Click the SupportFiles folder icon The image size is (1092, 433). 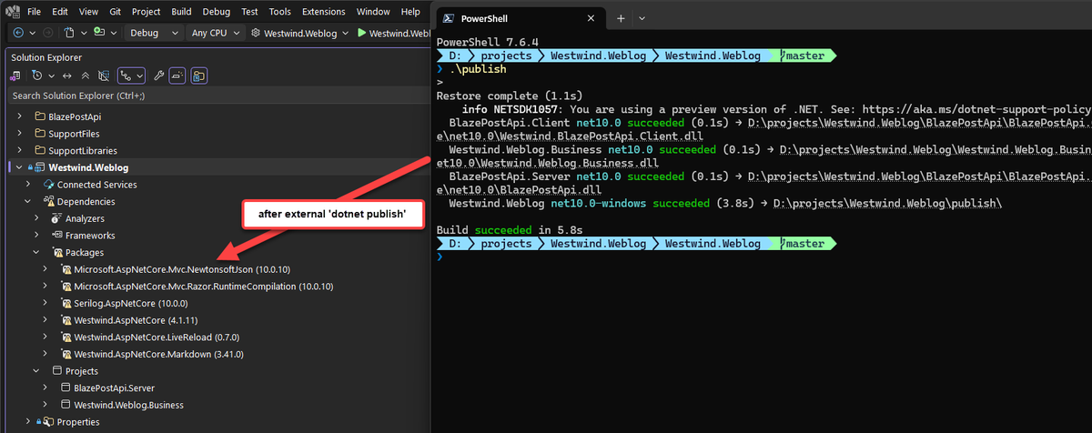pyautogui.click(x=40, y=134)
